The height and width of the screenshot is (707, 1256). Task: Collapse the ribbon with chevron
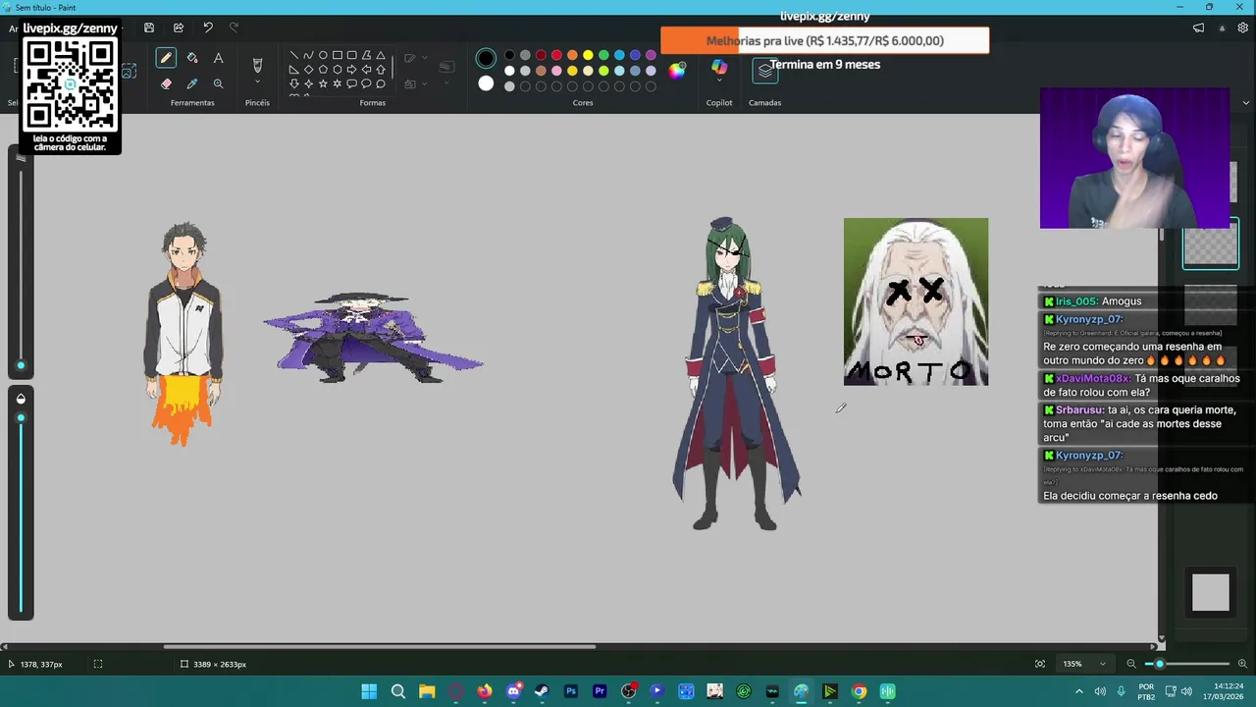click(x=1246, y=102)
